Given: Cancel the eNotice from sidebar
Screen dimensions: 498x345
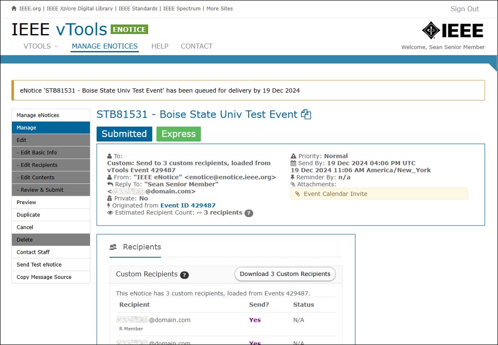Looking at the screenshot, I should [x=51, y=227].
